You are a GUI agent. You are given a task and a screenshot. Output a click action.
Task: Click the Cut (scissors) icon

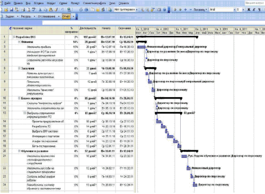[40, 10]
